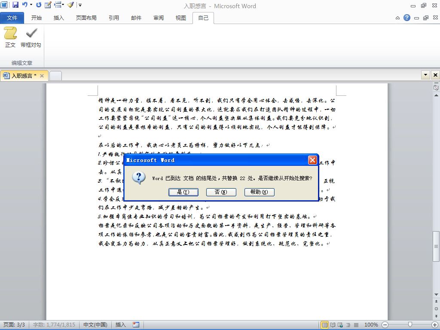The height and width of the screenshot is (330, 440).
Task: Open a new blank document tab
Action: coord(55,76)
